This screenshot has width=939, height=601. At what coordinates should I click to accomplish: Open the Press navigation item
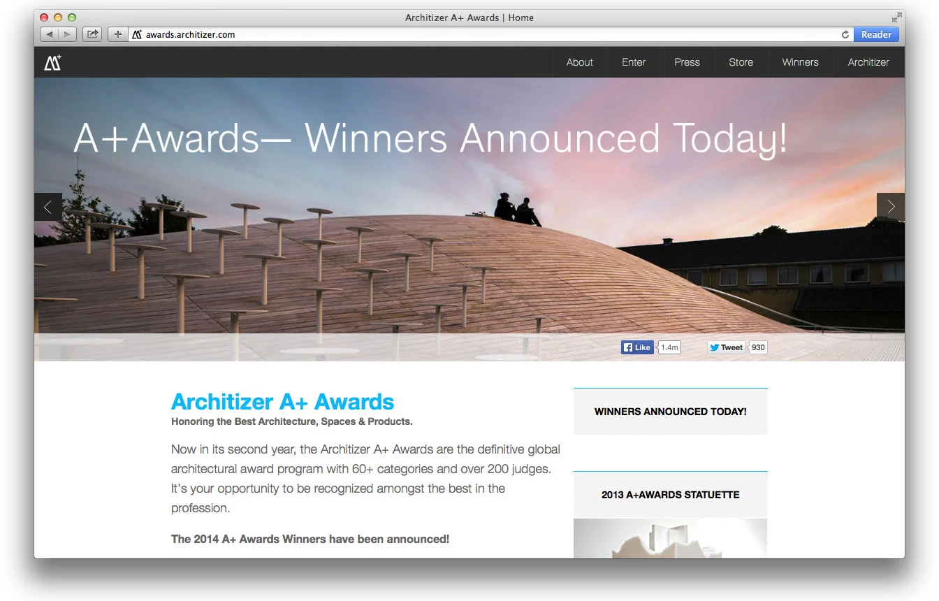(687, 62)
